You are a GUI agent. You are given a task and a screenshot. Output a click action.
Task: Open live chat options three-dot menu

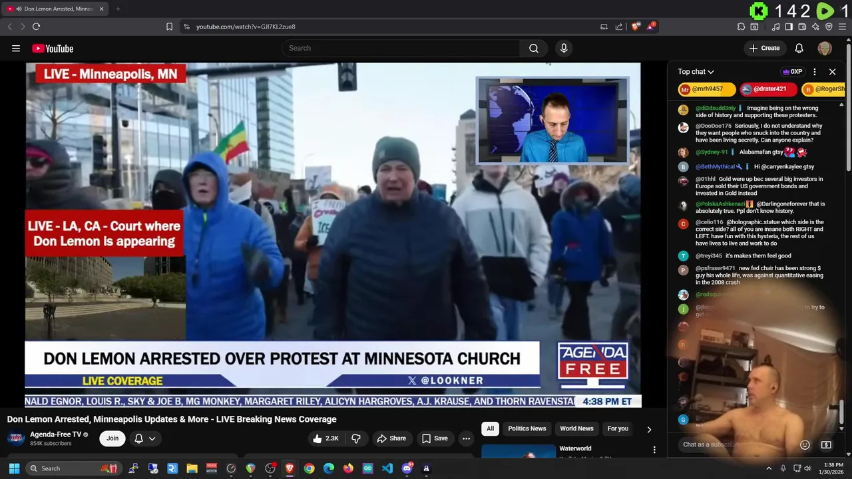(814, 72)
